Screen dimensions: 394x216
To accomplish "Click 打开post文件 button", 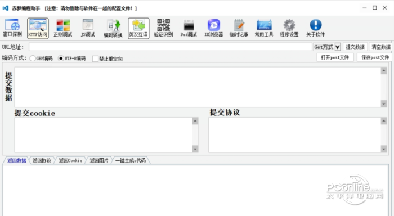I will (335, 57).
